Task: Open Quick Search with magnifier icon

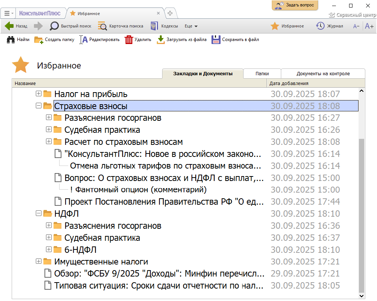Action: (55, 26)
